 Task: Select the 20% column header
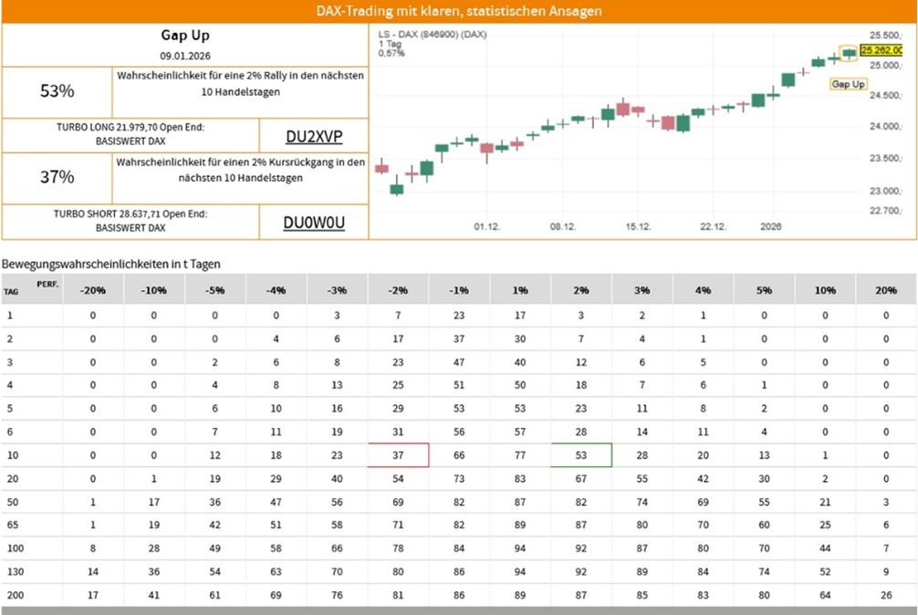[x=886, y=289]
